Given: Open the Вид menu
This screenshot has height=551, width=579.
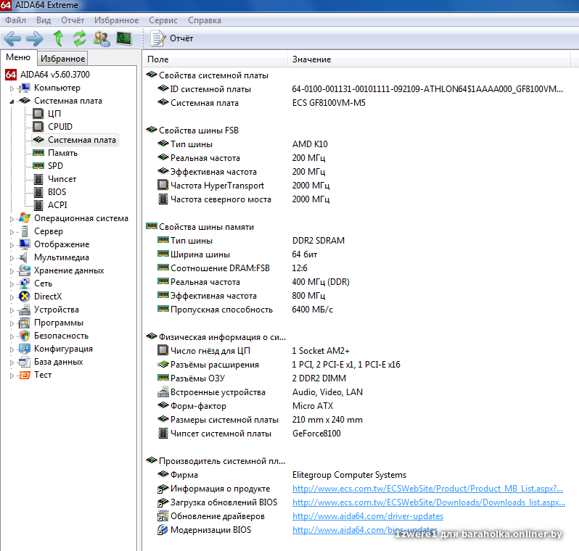Looking at the screenshot, I should (44, 20).
